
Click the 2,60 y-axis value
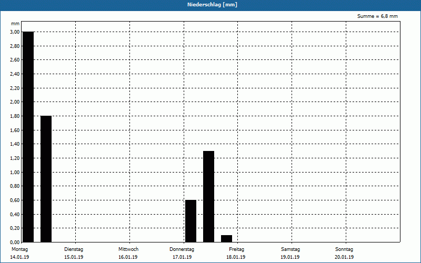click(15, 60)
